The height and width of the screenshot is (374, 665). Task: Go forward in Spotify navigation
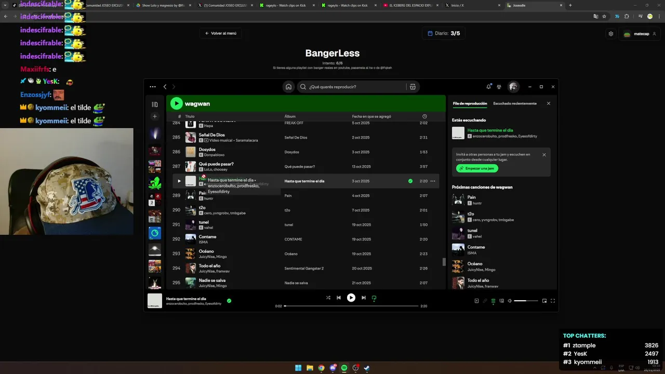174,87
